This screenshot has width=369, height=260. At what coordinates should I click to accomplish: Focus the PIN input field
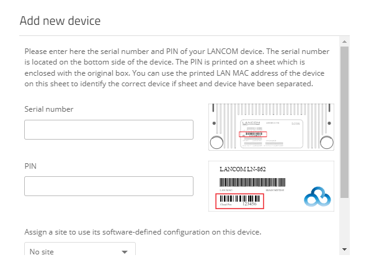pos(109,186)
